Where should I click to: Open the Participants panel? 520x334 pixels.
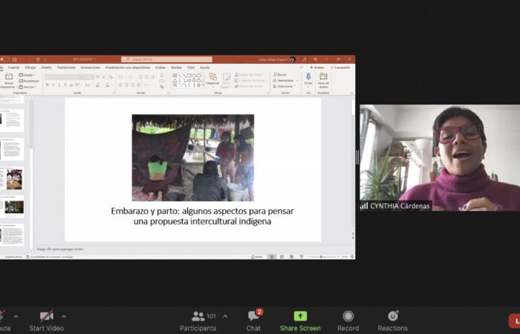pos(198,321)
